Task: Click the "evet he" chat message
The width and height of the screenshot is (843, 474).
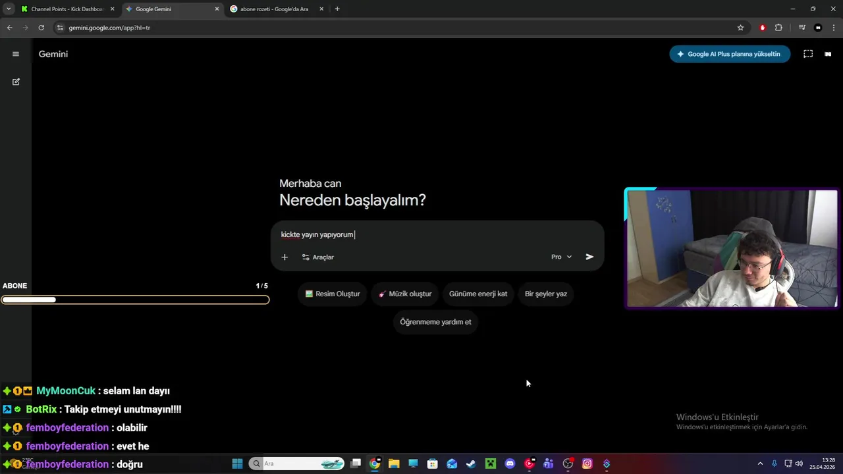Action: point(133,446)
